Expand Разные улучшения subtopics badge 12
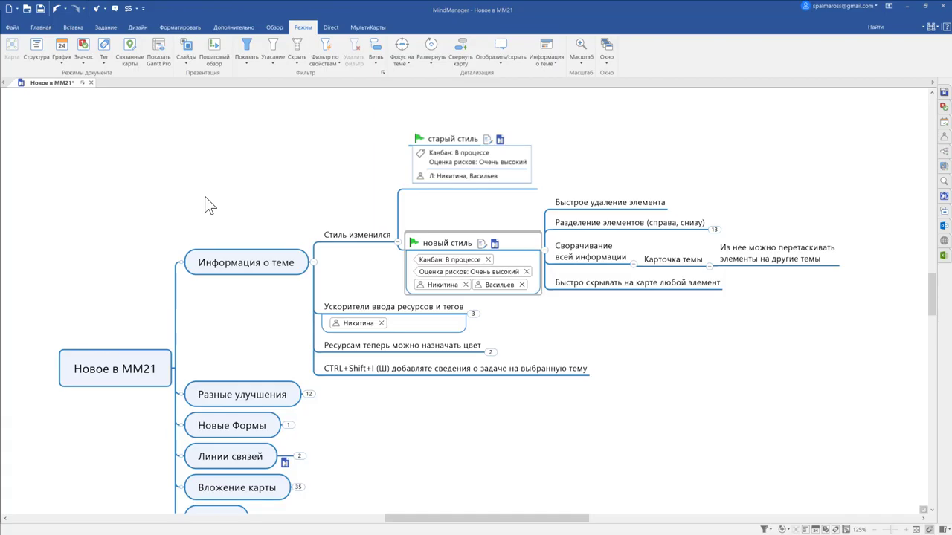The image size is (952, 535). click(x=309, y=394)
